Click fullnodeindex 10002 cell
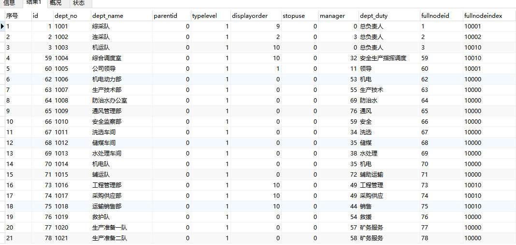The width and height of the screenshot is (516, 245). (x=489, y=37)
